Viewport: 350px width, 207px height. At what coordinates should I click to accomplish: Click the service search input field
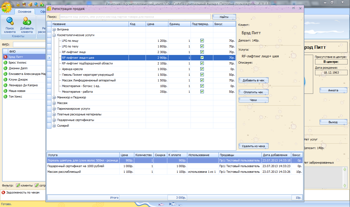point(135,17)
